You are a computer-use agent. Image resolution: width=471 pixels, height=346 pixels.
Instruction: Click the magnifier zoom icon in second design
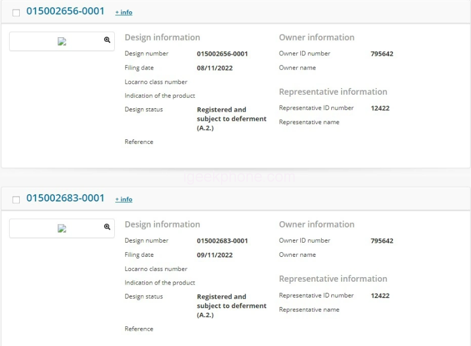[107, 227]
